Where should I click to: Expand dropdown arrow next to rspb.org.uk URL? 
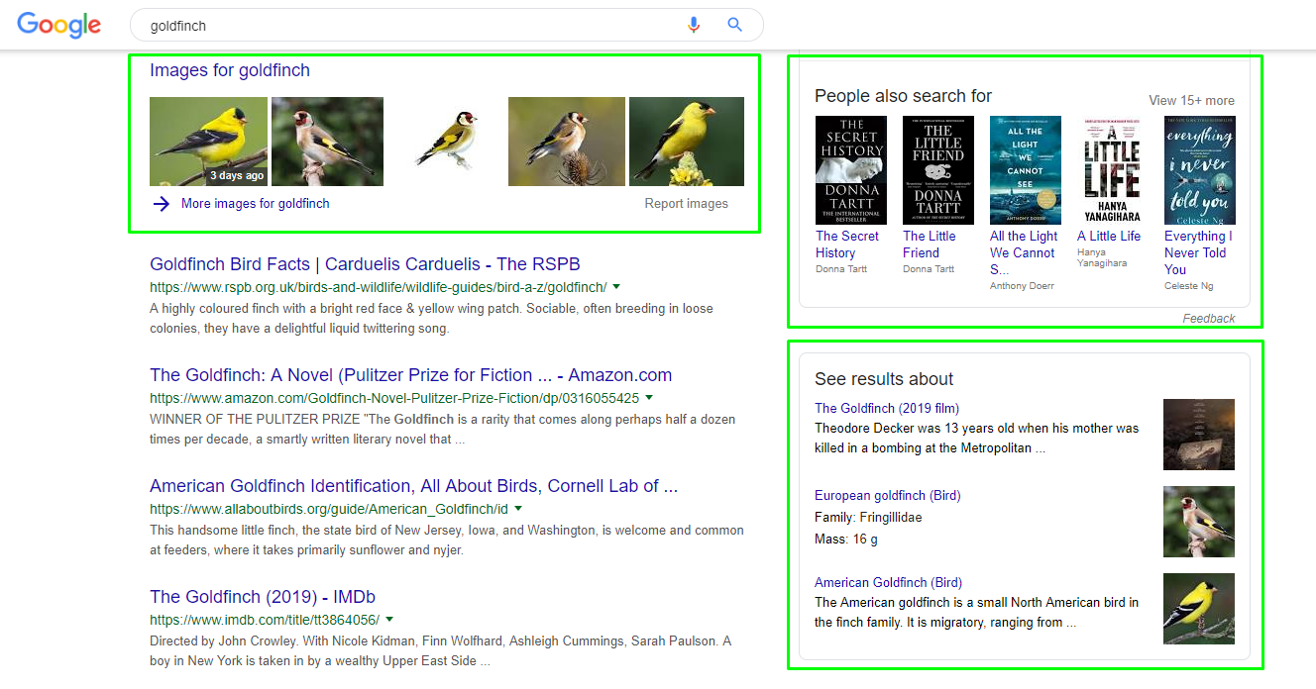click(x=616, y=287)
